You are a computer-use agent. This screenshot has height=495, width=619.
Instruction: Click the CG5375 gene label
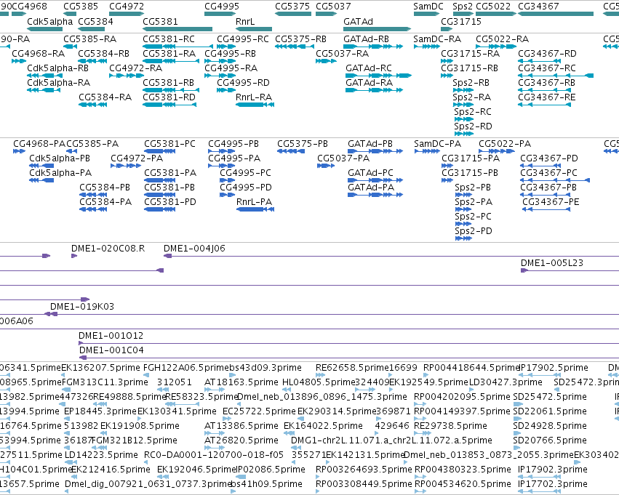(x=292, y=7)
